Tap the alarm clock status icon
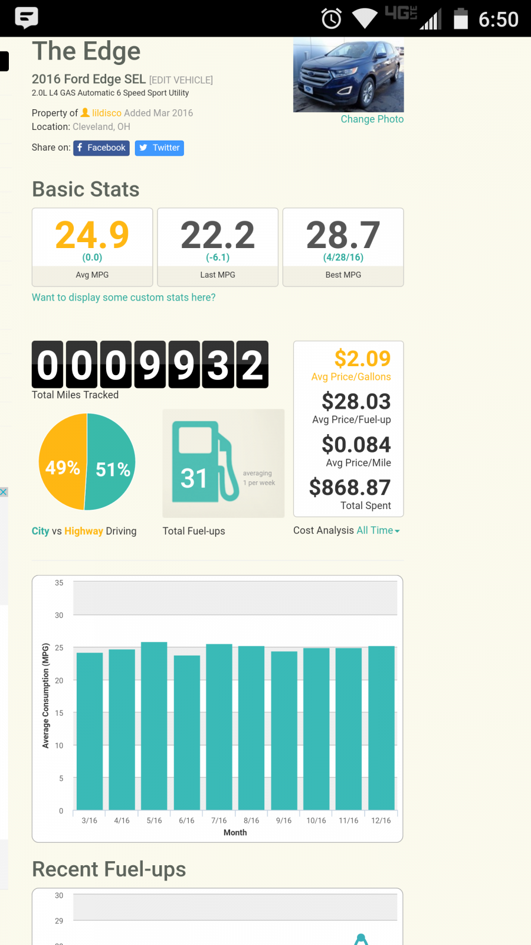This screenshot has height=945, width=531. pos(332,19)
